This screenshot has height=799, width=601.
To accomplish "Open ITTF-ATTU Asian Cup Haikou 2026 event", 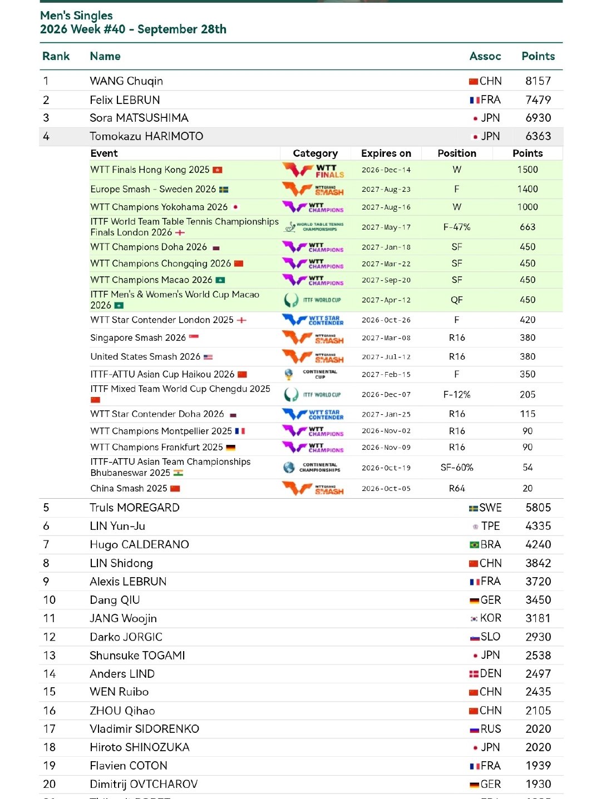I will click(162, 374).
